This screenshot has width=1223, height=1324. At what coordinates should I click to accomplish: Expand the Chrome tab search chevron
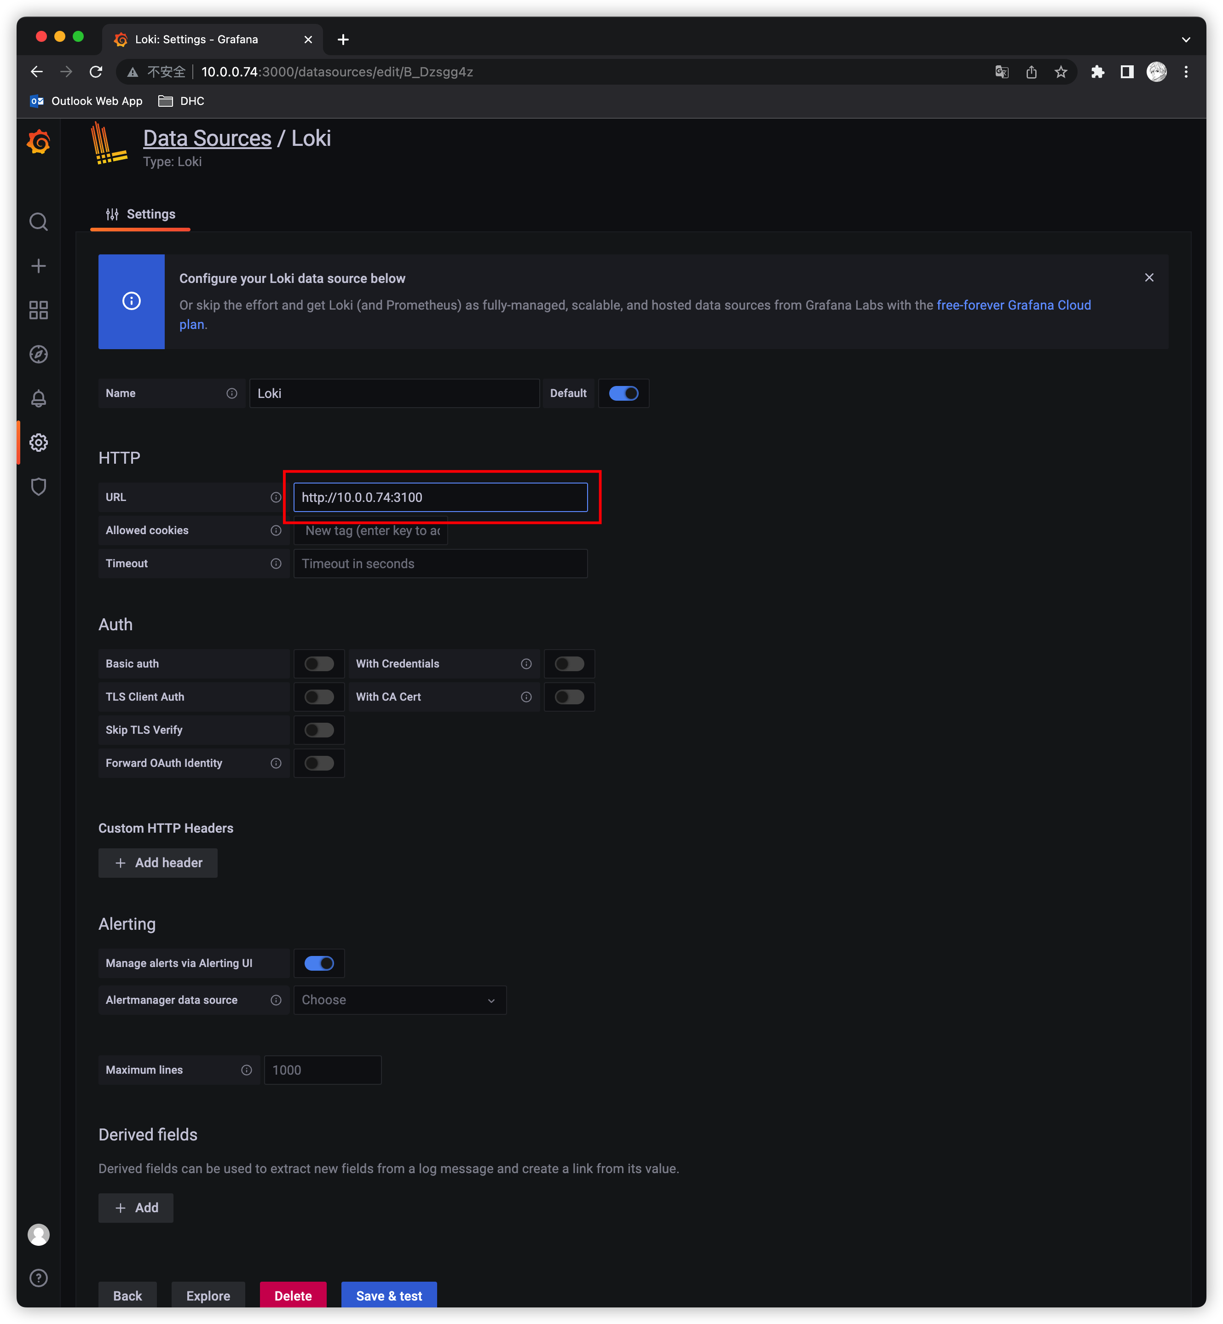click(1186, 40)
